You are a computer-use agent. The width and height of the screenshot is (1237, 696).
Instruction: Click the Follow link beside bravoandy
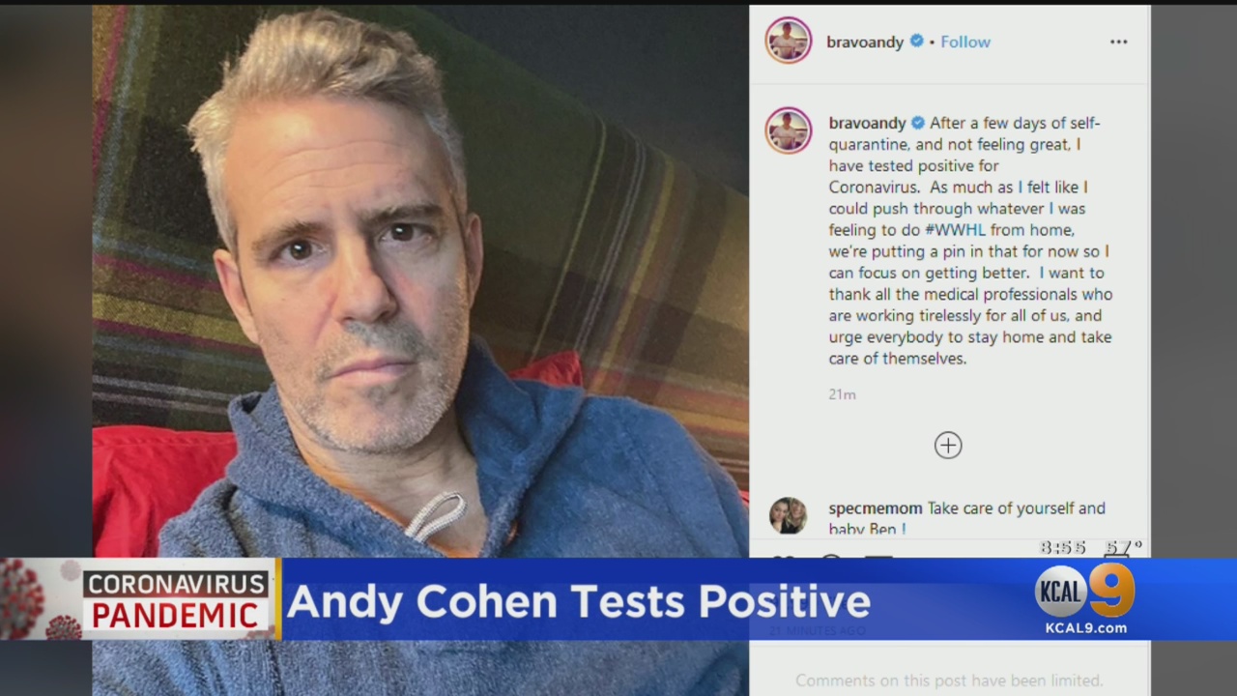(965, 42)
